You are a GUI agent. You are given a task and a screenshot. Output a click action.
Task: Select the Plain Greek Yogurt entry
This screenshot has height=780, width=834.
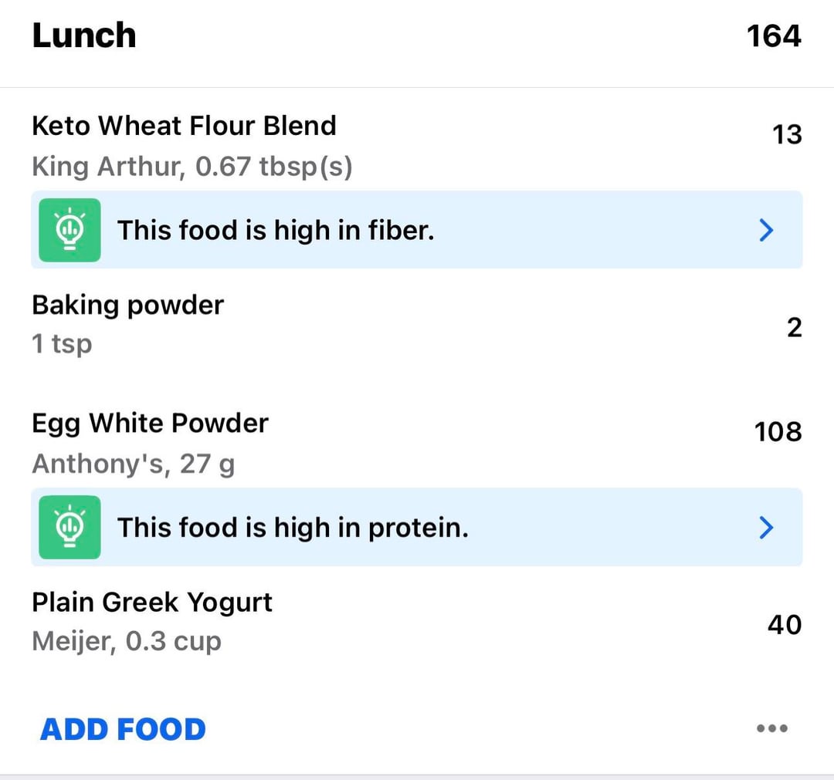click(152, 602)
